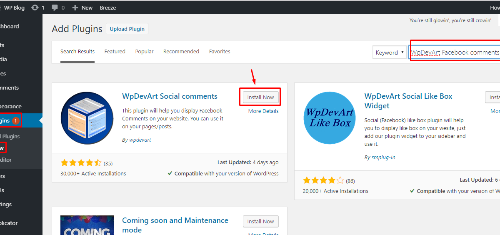Click the WpDevArt Like Box circle thumbnail
500x235 pixels.
[x=330, y=118]
